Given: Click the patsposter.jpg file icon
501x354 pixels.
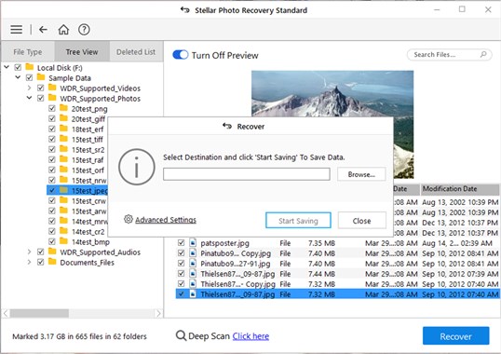Looking at the screenshot, I should (x=193, y=243).
